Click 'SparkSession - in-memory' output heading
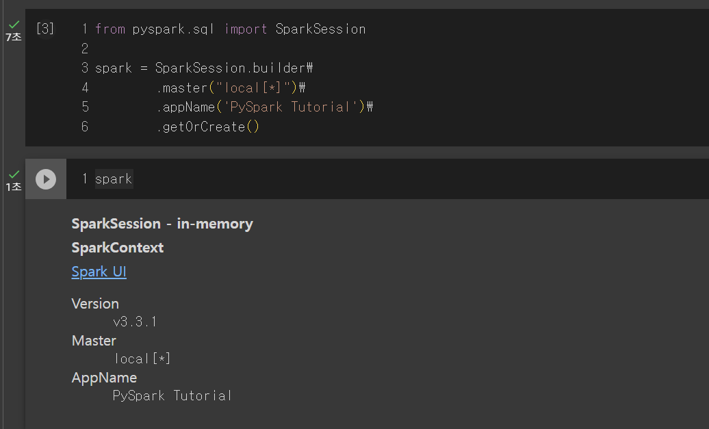709x429 pixels. coord(162,224)
